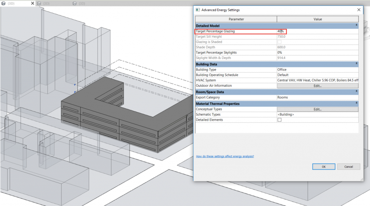The height and width of the screenshot is (206, 370).
Task: Edit the Target Percentage Glazing value
Action: click(x=318, y=31)
